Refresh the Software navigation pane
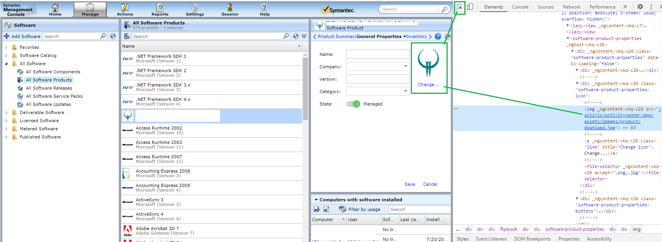The width and height of the screenshot is (662, 242). click(x=113, y=36)
